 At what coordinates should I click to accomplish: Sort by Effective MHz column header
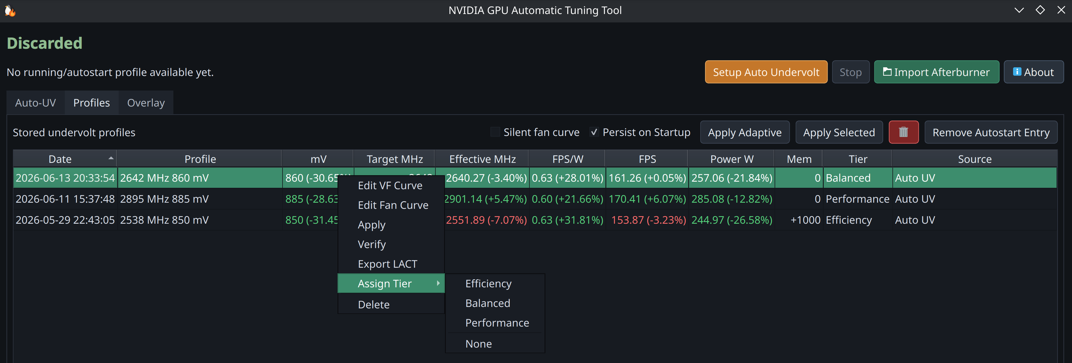click(x=482, y=159)
